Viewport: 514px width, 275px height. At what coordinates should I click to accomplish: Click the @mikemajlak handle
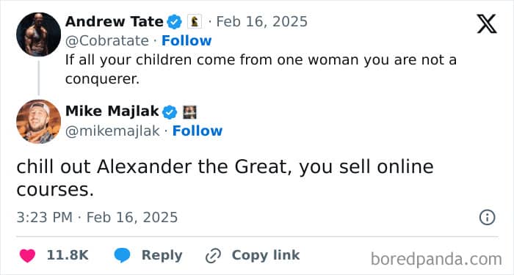(x=112, y=131)
